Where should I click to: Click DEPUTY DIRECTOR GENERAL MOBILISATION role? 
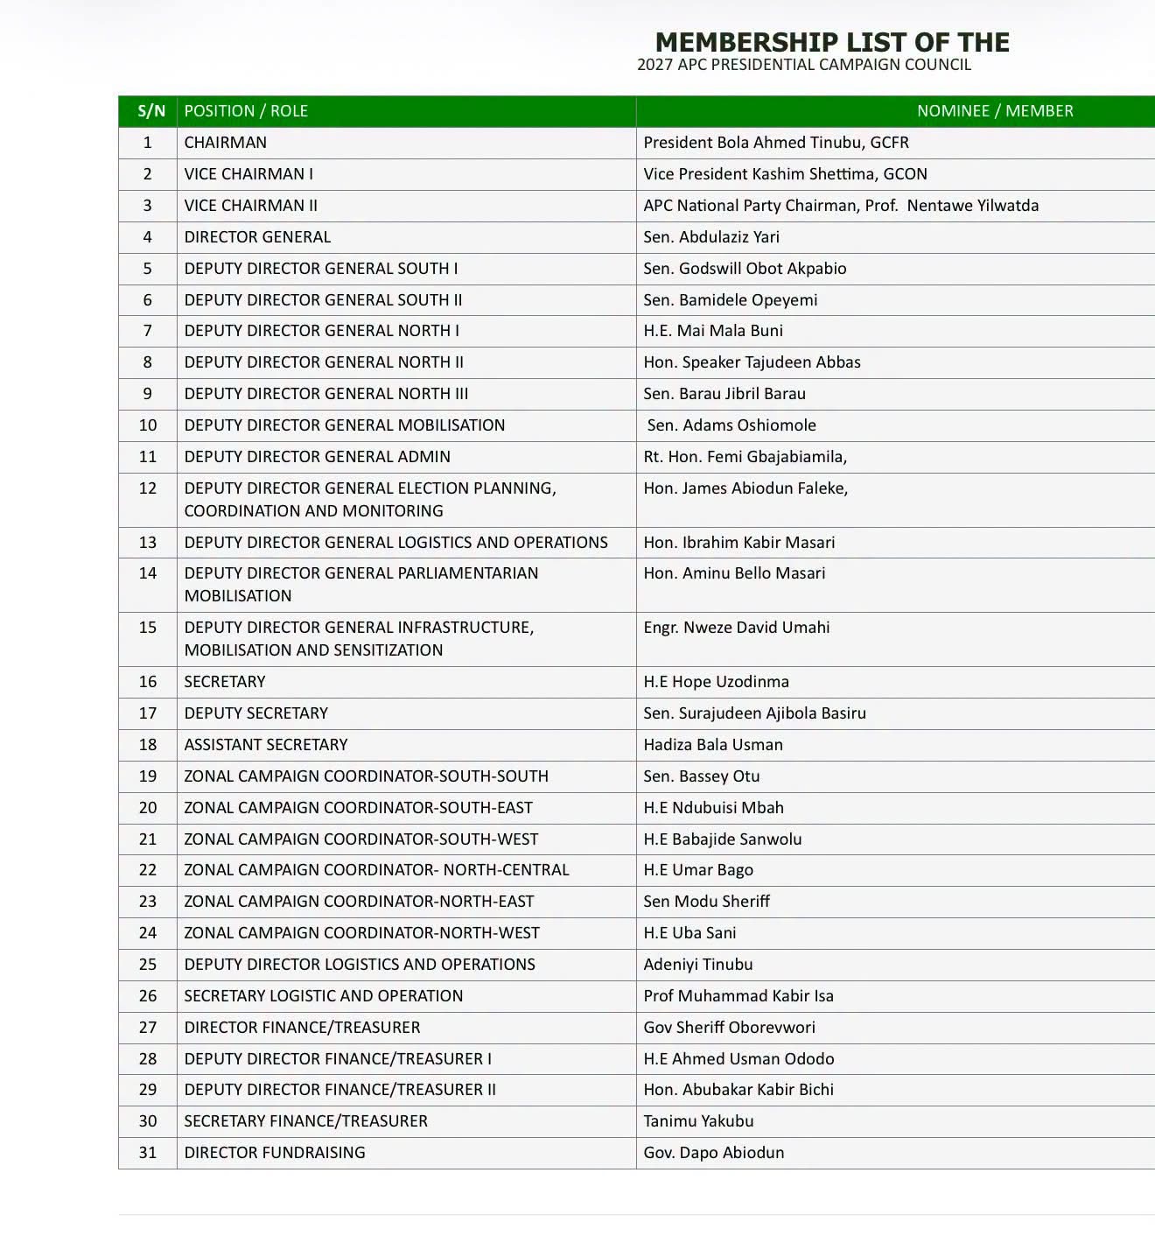pyautogui.click(x=345, y=425)
